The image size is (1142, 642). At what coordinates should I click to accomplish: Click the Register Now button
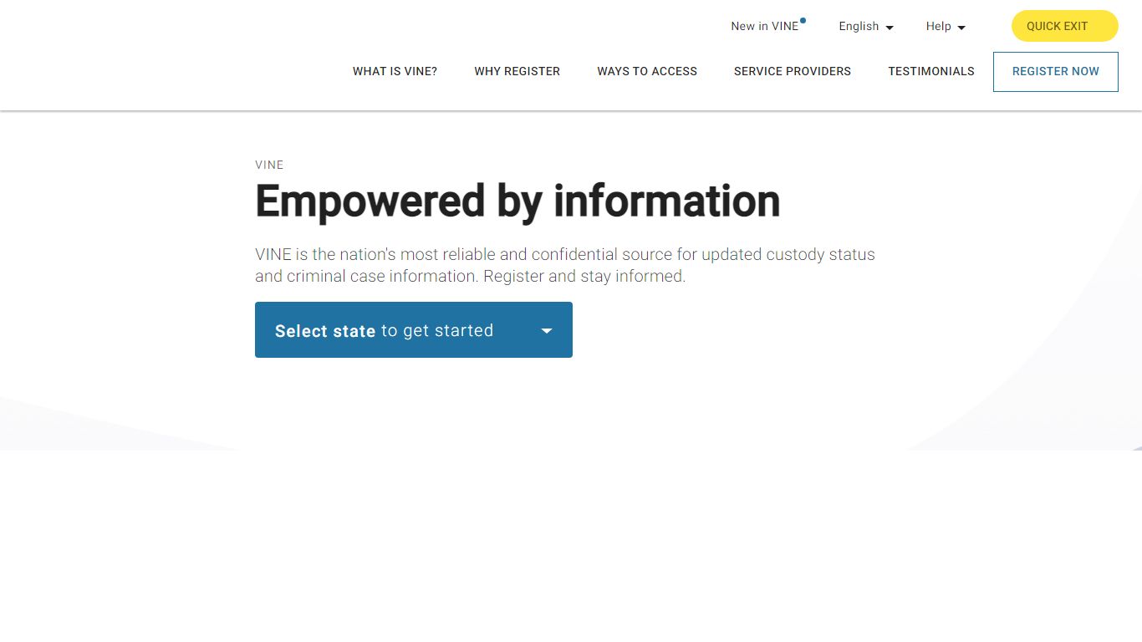pos(1055,71)
